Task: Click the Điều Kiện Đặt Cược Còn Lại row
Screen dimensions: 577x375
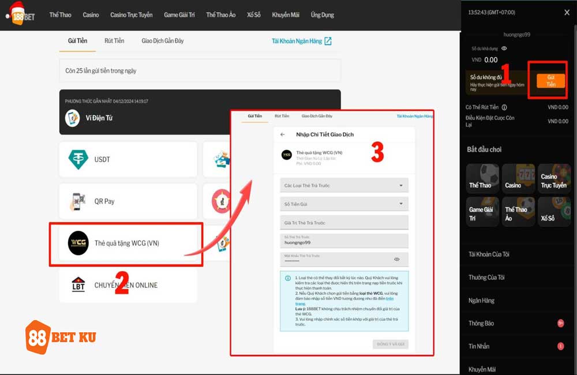Action: coord(516,121)
